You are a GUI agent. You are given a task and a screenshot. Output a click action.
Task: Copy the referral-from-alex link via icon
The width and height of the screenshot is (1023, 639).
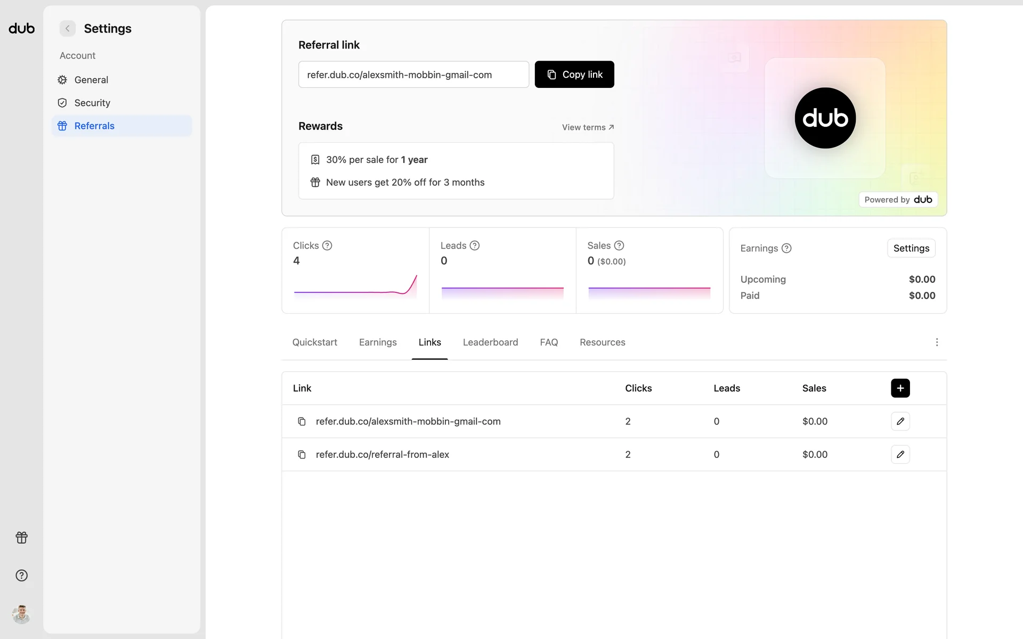[x=302, y=454]
